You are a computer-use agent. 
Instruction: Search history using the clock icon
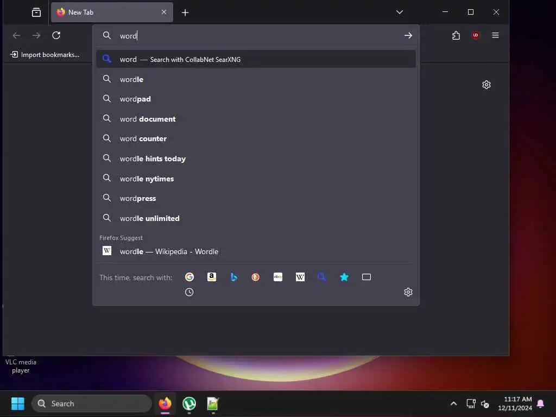189,292
